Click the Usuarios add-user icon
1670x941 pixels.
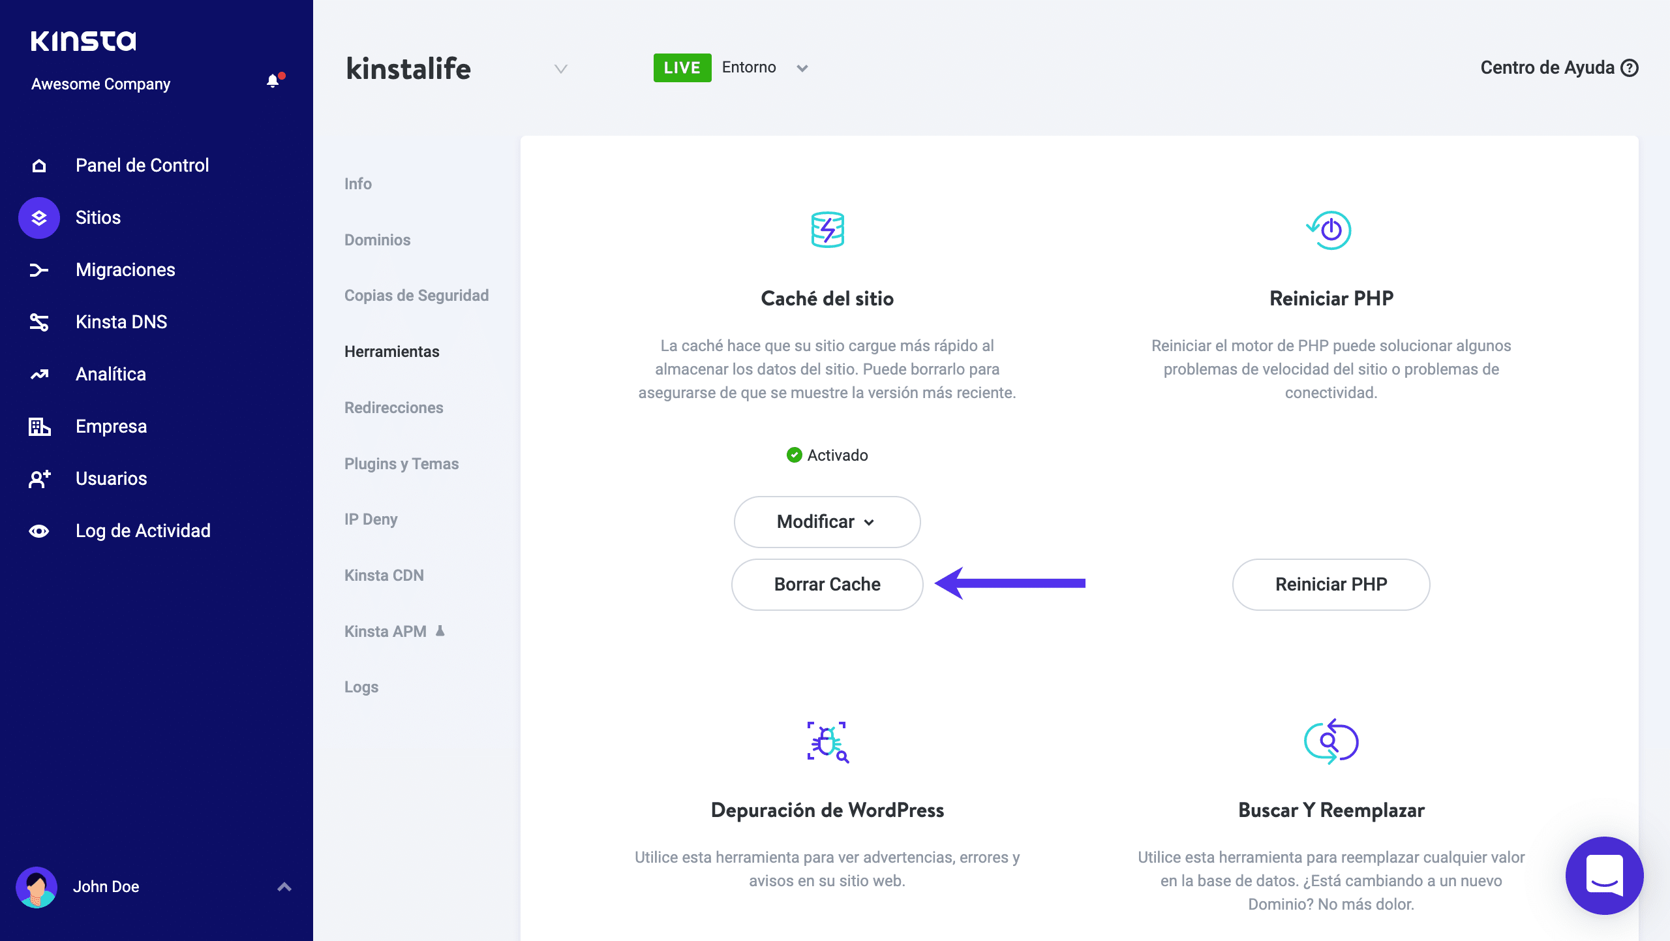pos(39,478)
